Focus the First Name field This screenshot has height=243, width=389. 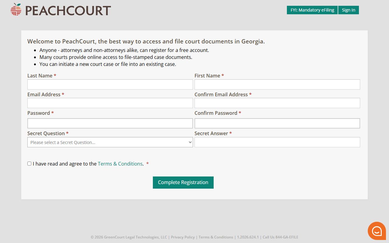[x=277, y=84]
